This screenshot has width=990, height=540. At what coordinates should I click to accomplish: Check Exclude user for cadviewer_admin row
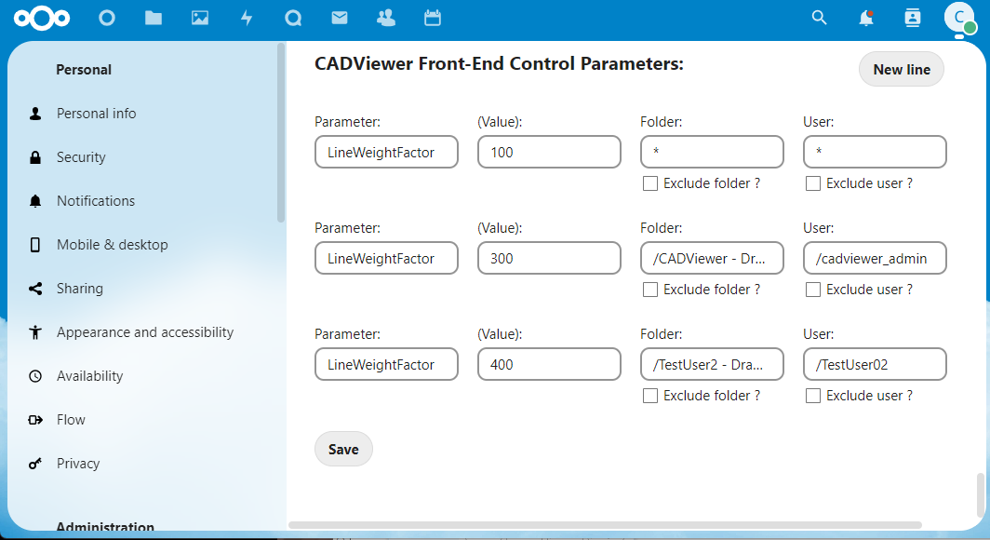813,290
